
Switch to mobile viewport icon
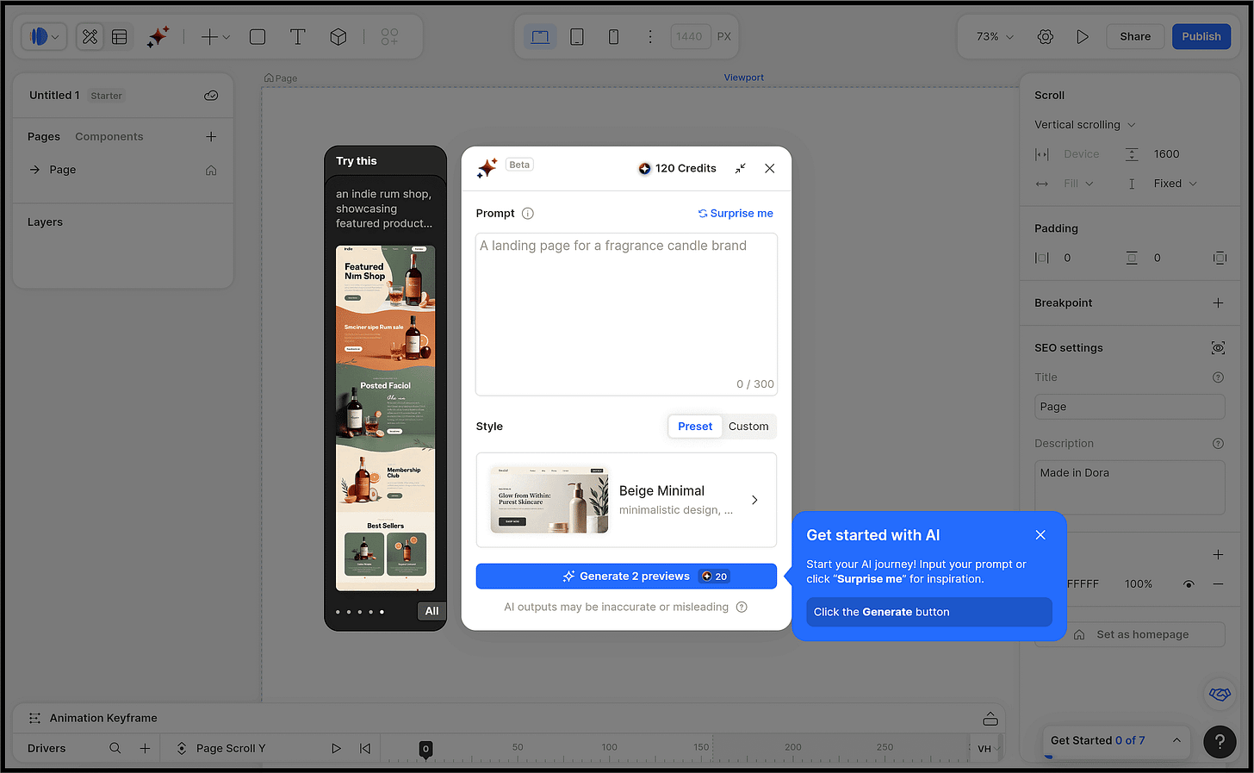[x=613, y=36]
